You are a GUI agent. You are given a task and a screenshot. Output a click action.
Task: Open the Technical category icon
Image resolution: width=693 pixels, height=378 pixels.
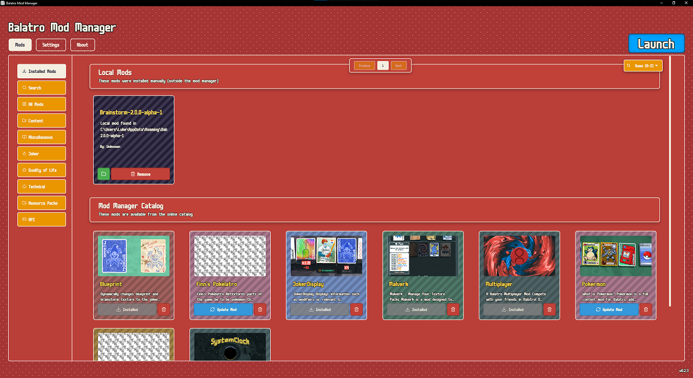(24, 186)
